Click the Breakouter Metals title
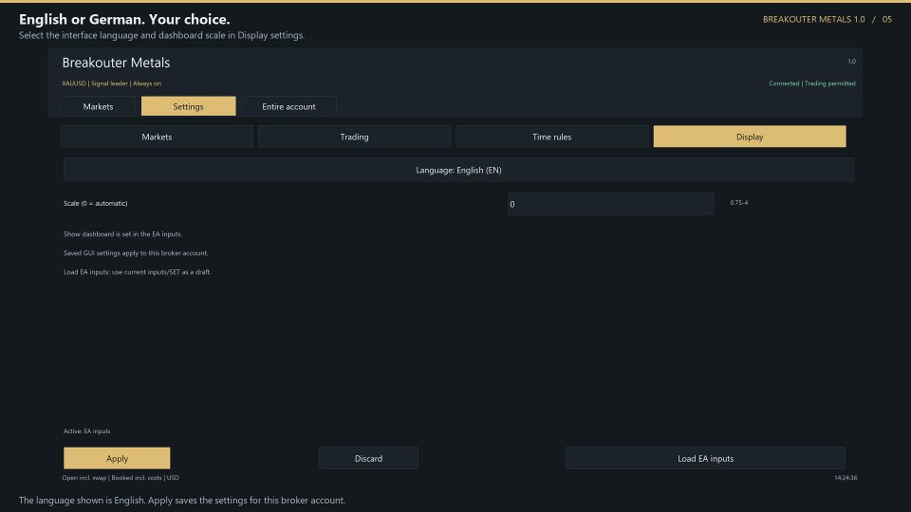This screenshot has width=911, height=512. (116, 63)
